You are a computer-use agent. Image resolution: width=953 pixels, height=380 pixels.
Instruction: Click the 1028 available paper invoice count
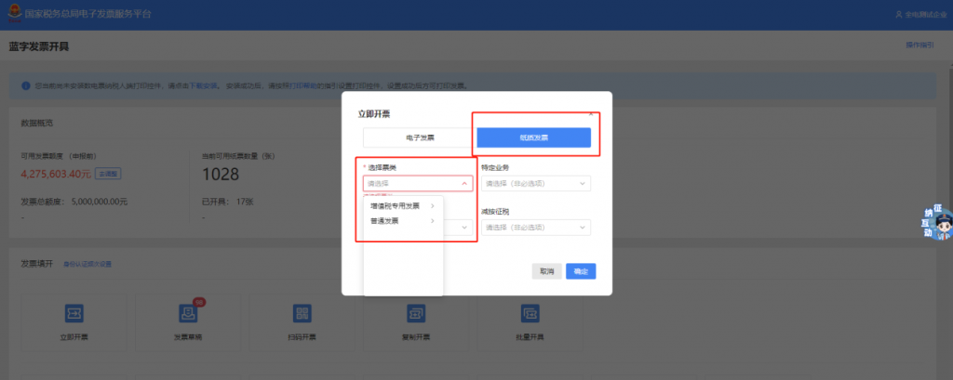point(221,175)
